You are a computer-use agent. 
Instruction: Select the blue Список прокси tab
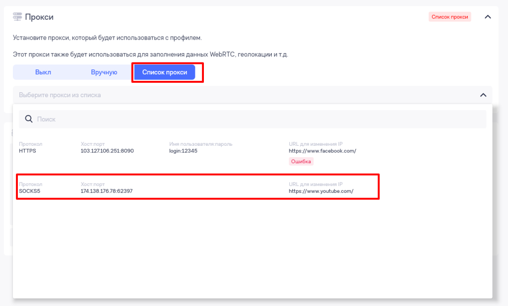pos(165,72)
